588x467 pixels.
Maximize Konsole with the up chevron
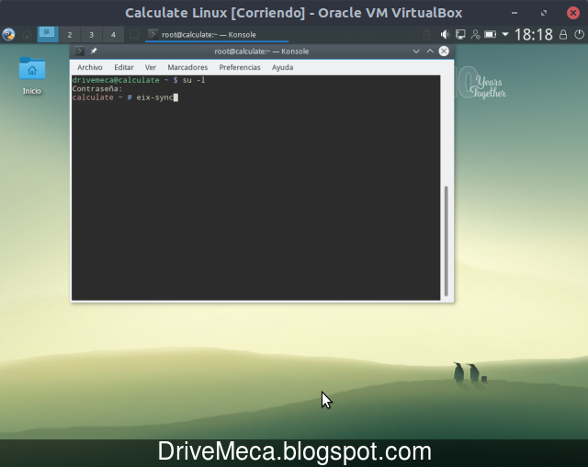[x=430, y=51]
